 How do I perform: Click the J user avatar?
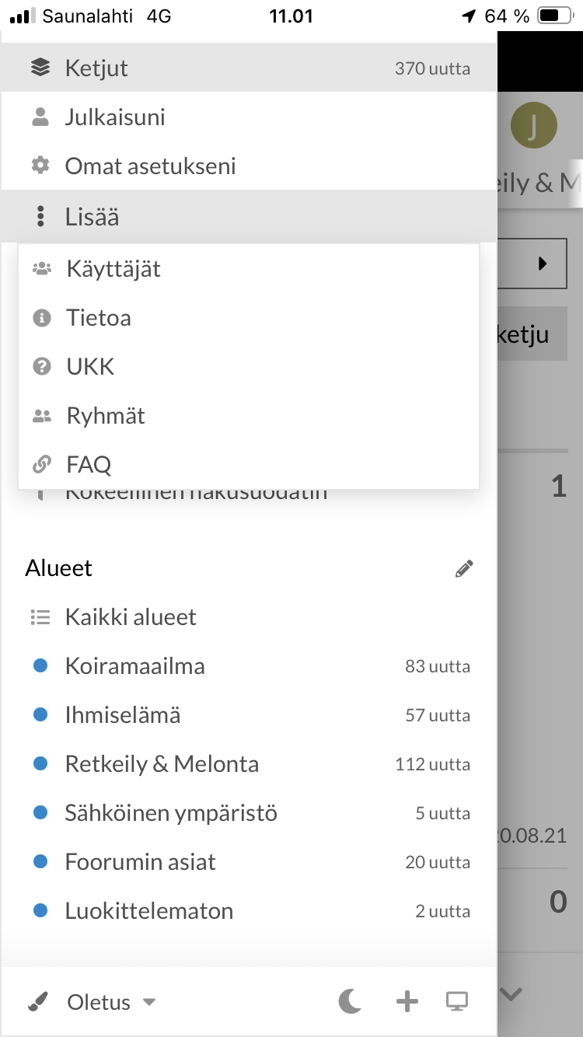pyautogui.click(x=533, y=125)
